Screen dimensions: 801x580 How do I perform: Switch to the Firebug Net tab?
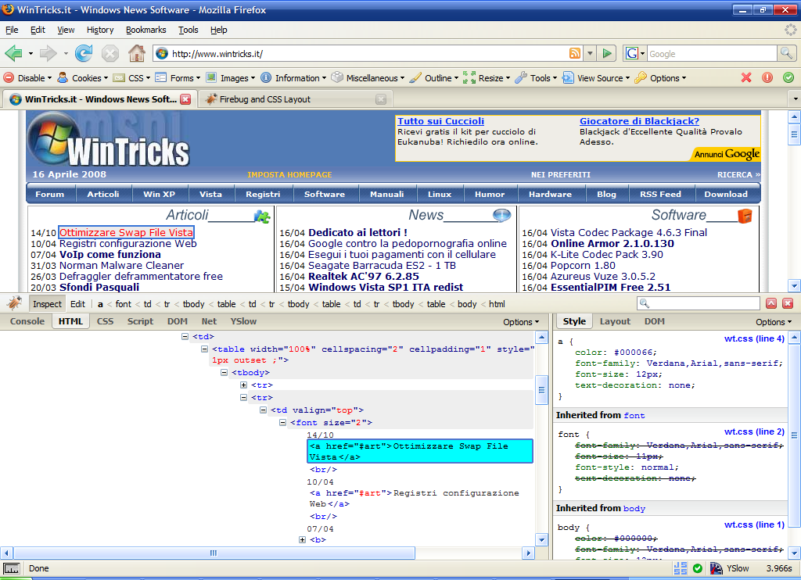pos(209,321)
